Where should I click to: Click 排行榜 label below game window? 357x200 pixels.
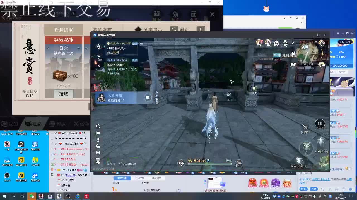[x=116, y=183]
